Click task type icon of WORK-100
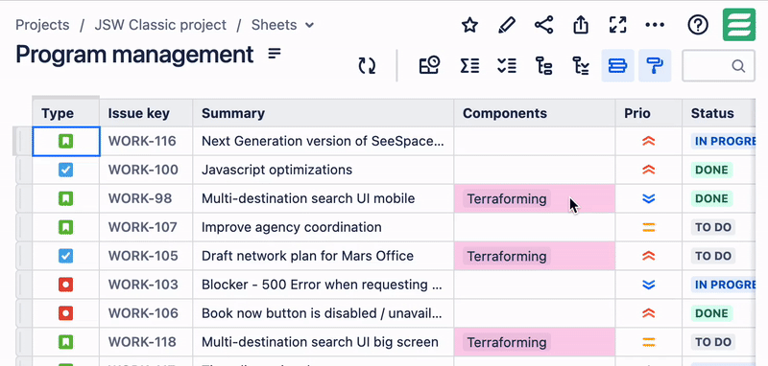This screenshot has height=366, width=768. (x=65, y=170)
